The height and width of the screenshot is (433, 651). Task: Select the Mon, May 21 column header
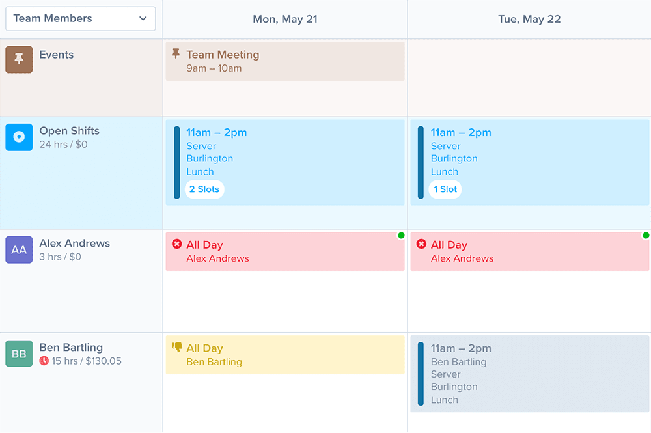(285, 19)
